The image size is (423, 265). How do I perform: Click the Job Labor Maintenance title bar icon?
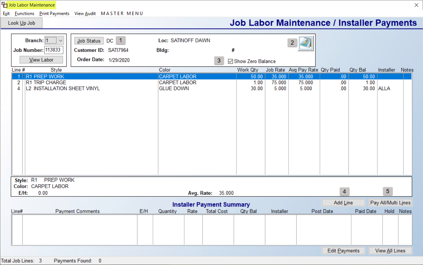(x=4, y=5)
